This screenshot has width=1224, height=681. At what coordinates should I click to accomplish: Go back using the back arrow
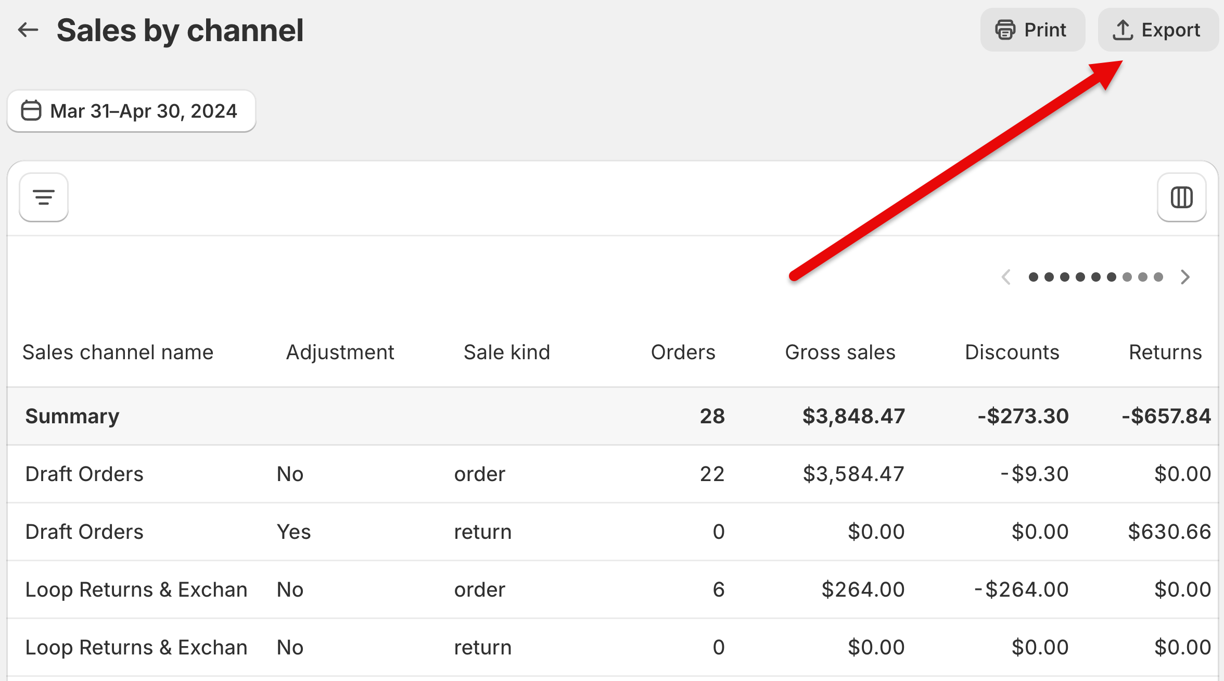[28, 30]
